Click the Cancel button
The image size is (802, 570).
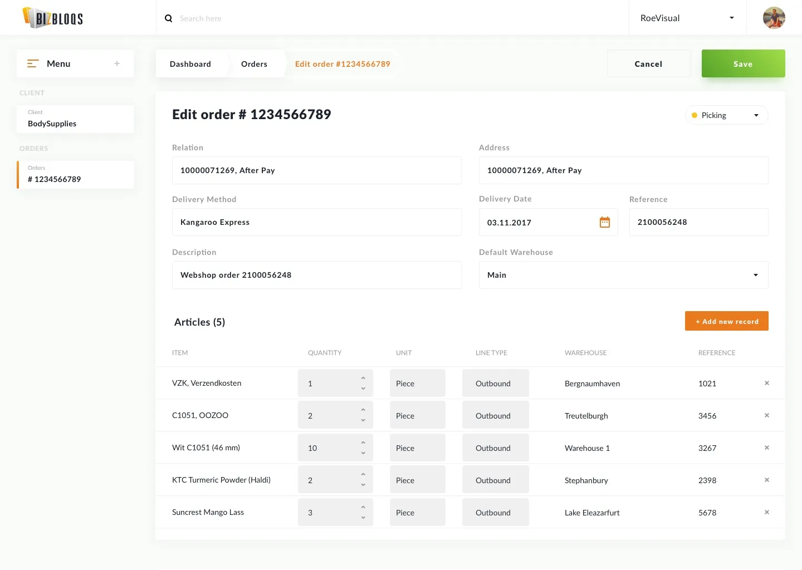[648, 64]
